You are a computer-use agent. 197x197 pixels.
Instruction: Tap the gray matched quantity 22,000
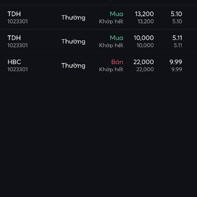145,69
